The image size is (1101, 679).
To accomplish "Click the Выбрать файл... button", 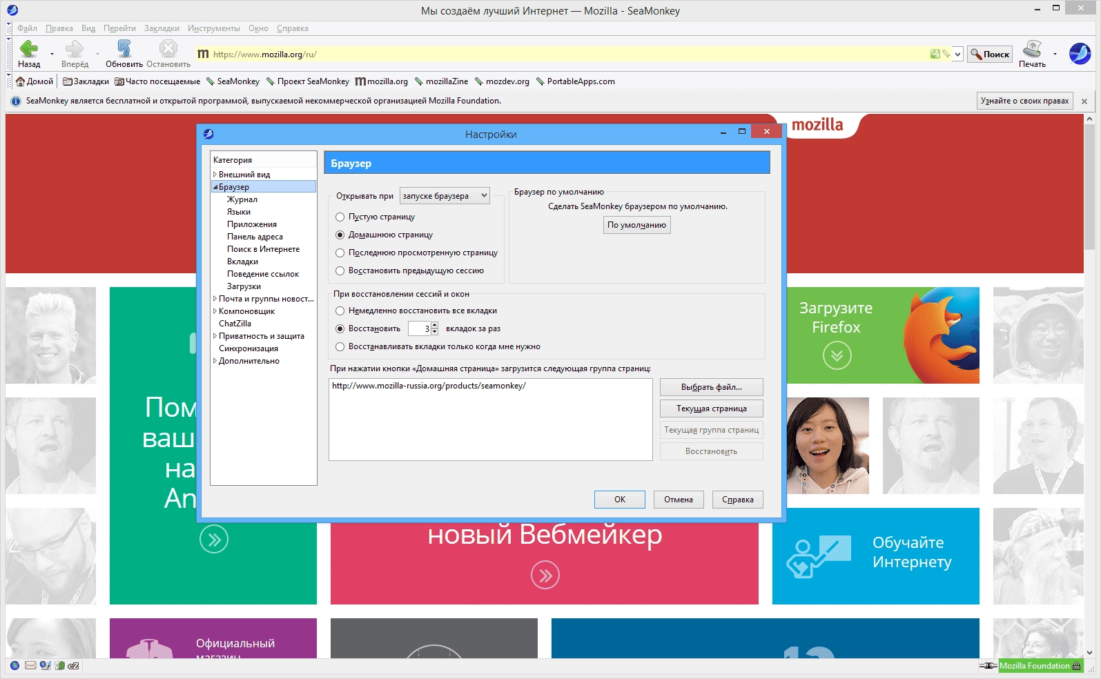I will [712, 387].
